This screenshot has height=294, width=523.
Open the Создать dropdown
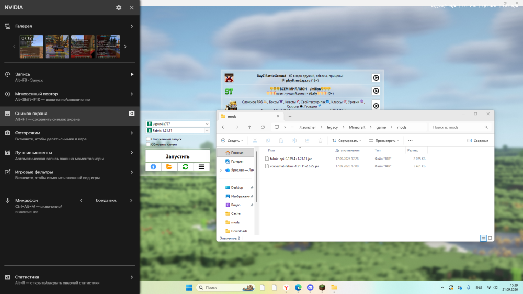pos(233,141)
